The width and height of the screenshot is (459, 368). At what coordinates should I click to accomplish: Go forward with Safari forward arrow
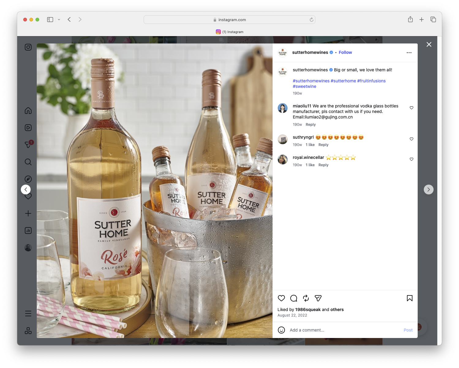click(x=80, y=20)
